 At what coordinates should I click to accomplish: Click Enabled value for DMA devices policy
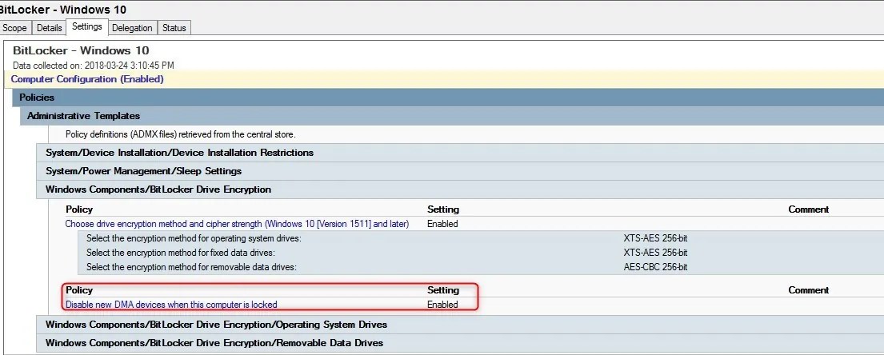coord(442,305)
